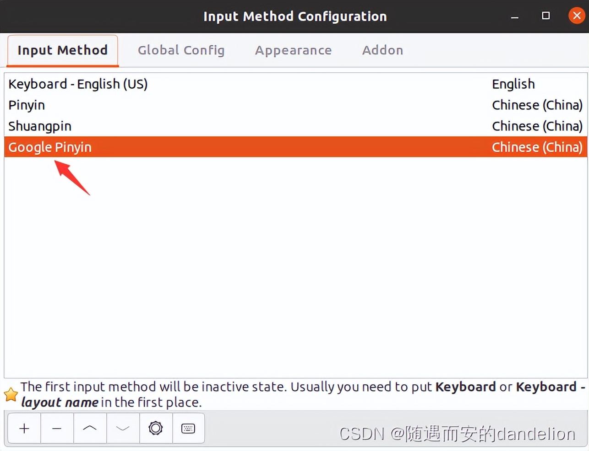The image size is (589, 451).
Task: Click the Chinese (China) label beside Shuangpin
Action: (x=537, y=126)
